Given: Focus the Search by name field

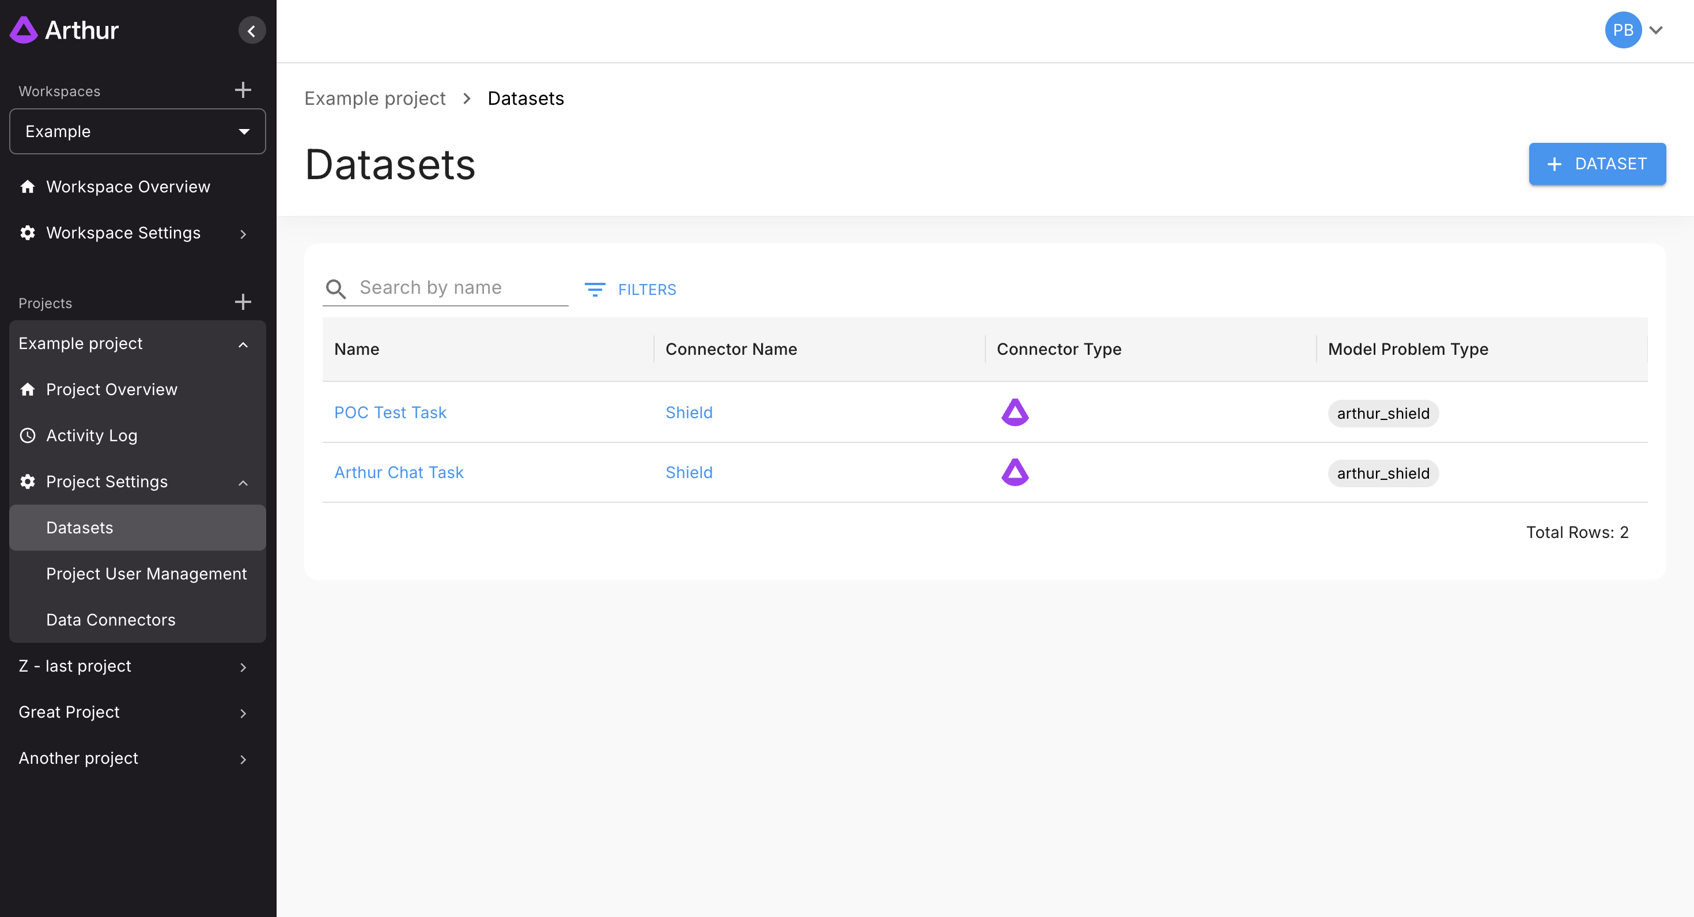Looking at the screenshot, I should [460, 288].
